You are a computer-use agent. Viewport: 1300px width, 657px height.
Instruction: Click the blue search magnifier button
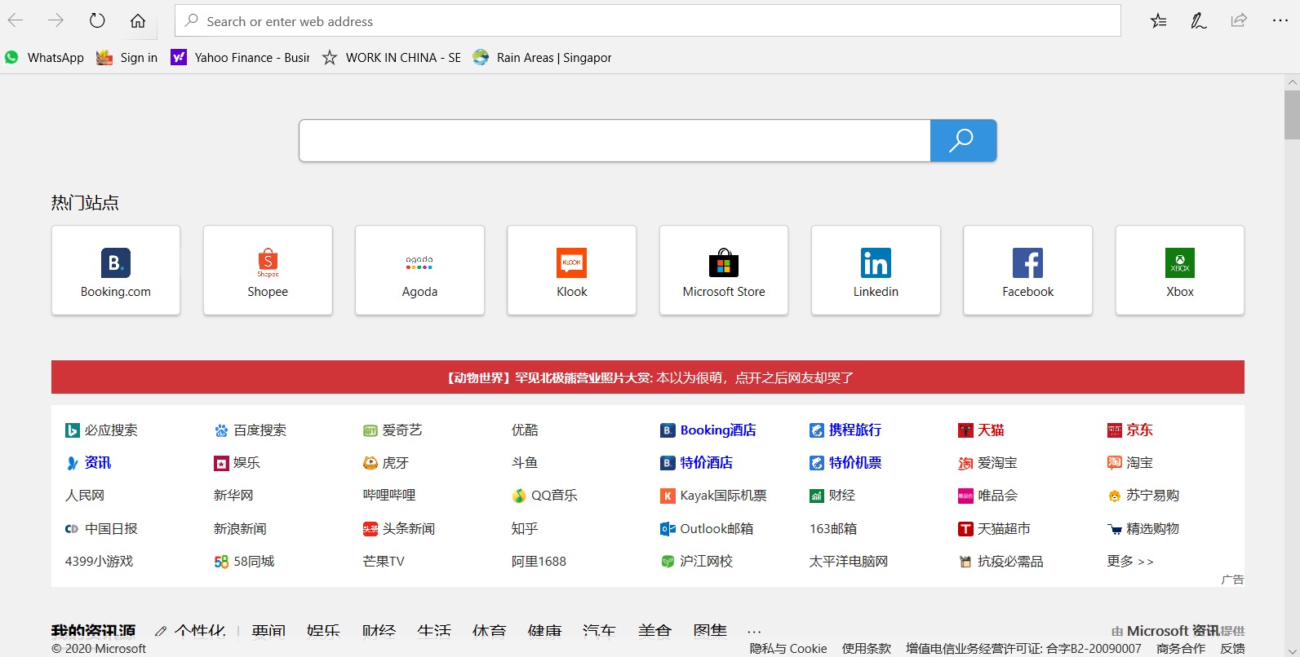pyautogui.click(x=963, y=140)
